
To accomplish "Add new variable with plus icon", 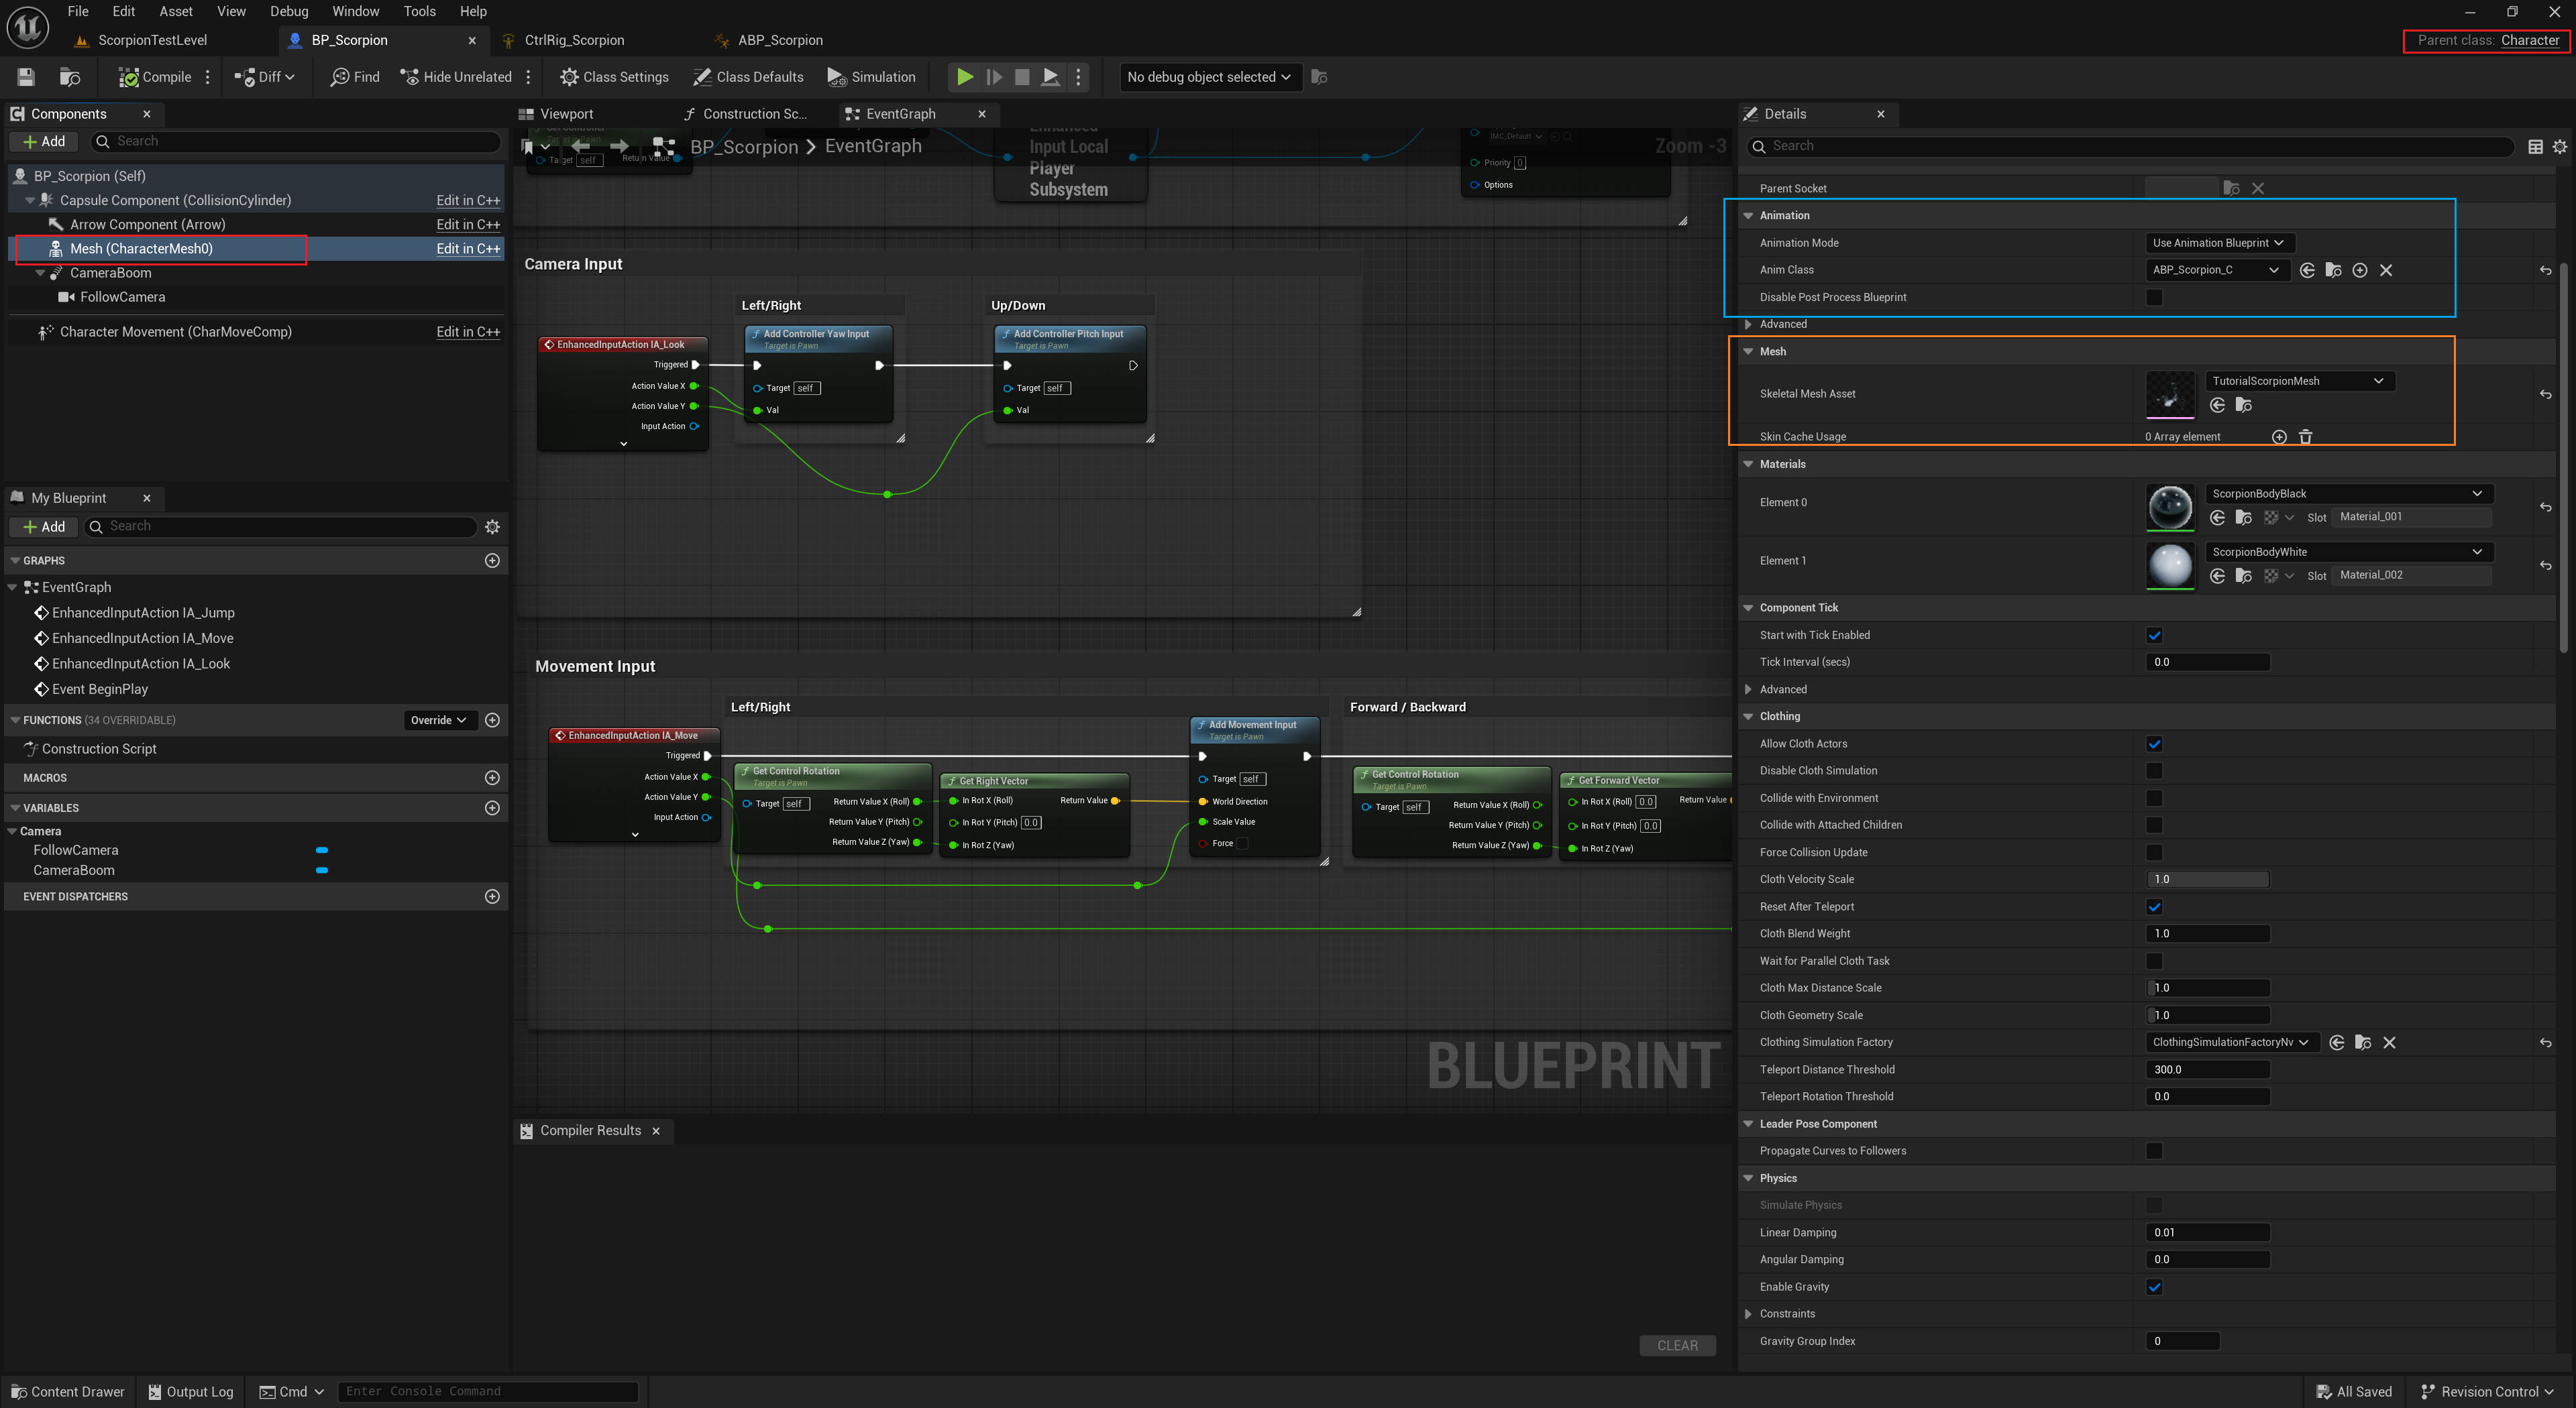I will [x=492, y=807].
